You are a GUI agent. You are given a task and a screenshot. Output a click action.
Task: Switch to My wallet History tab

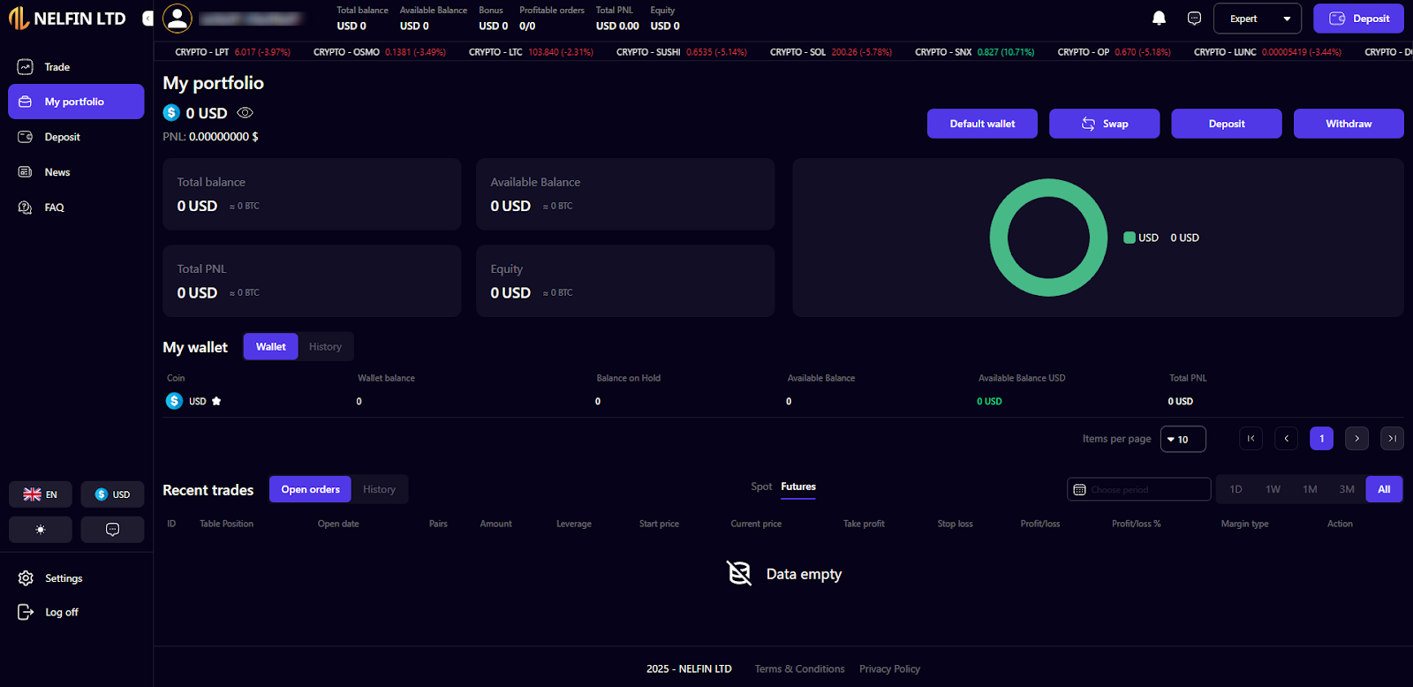[x=325, y=347]
